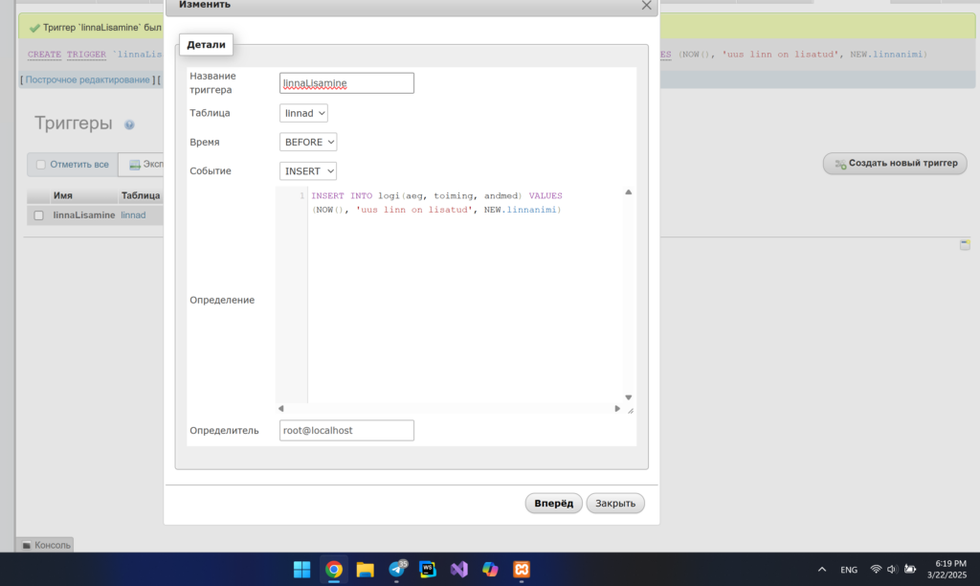Open Visual Studio from the taskbar

coord(459,569)
